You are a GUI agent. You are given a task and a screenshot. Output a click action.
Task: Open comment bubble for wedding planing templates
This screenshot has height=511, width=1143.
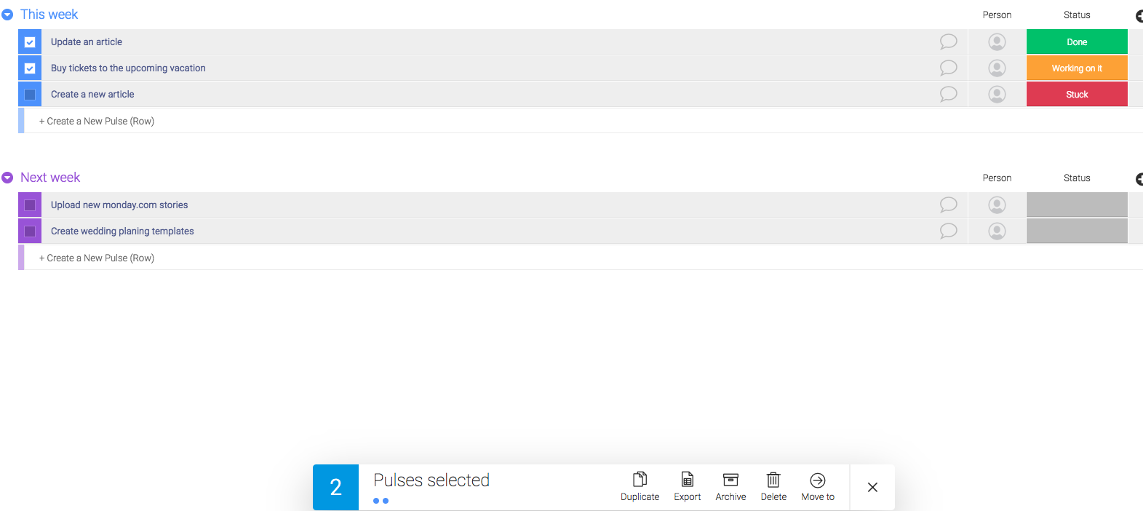pyautogui.click(x=948, y=231)
